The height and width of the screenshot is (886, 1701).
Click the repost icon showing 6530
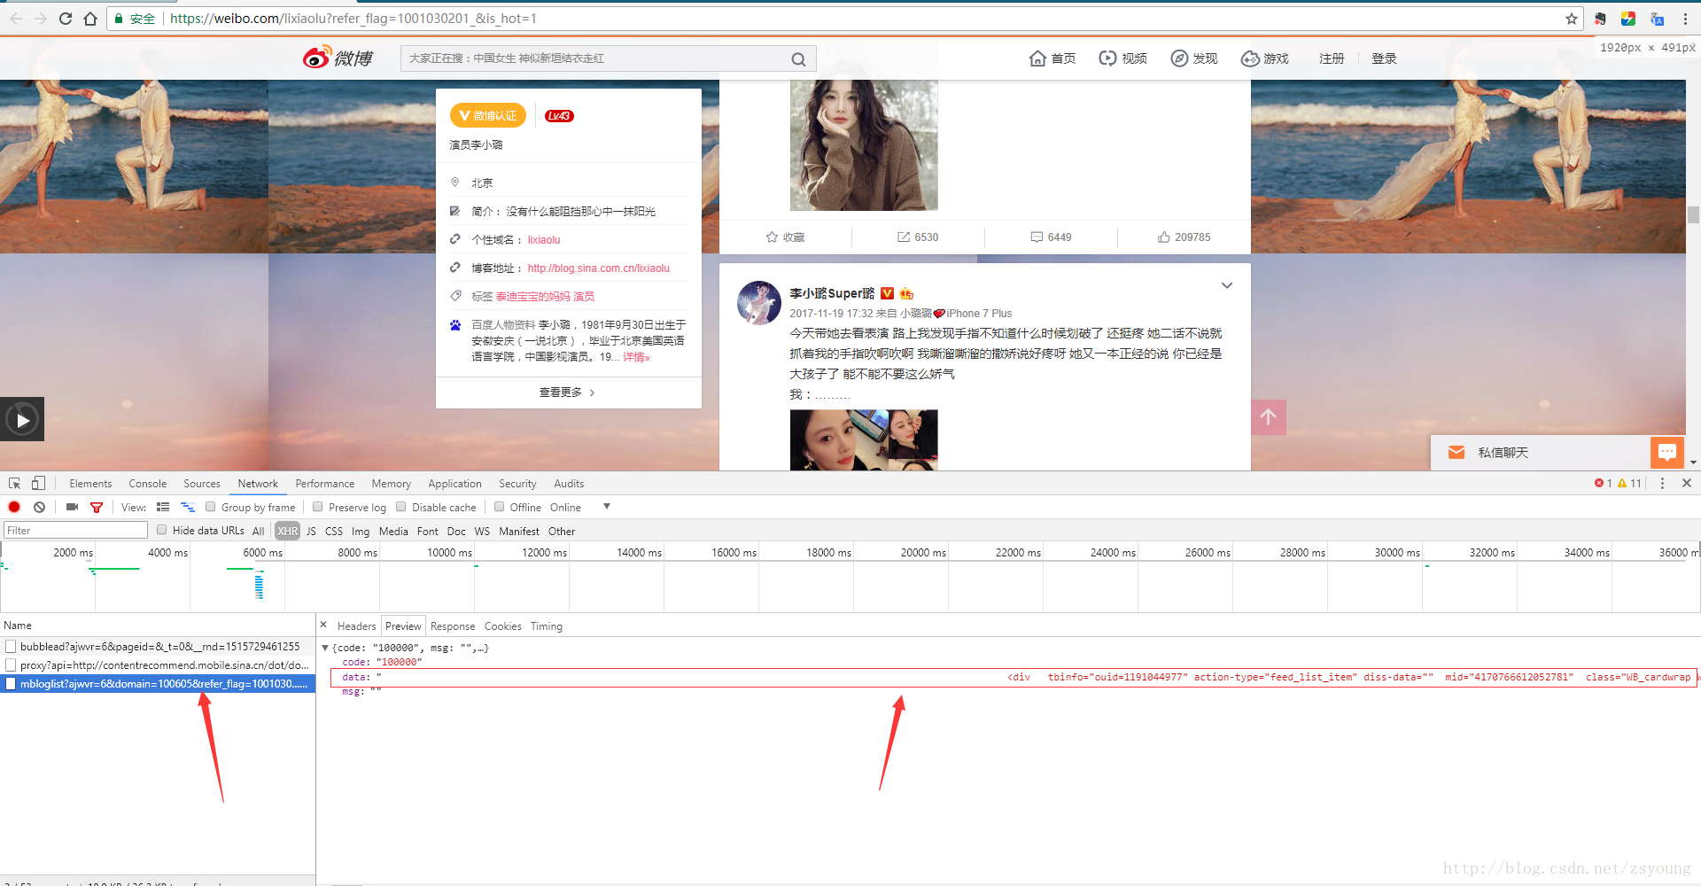918,237
